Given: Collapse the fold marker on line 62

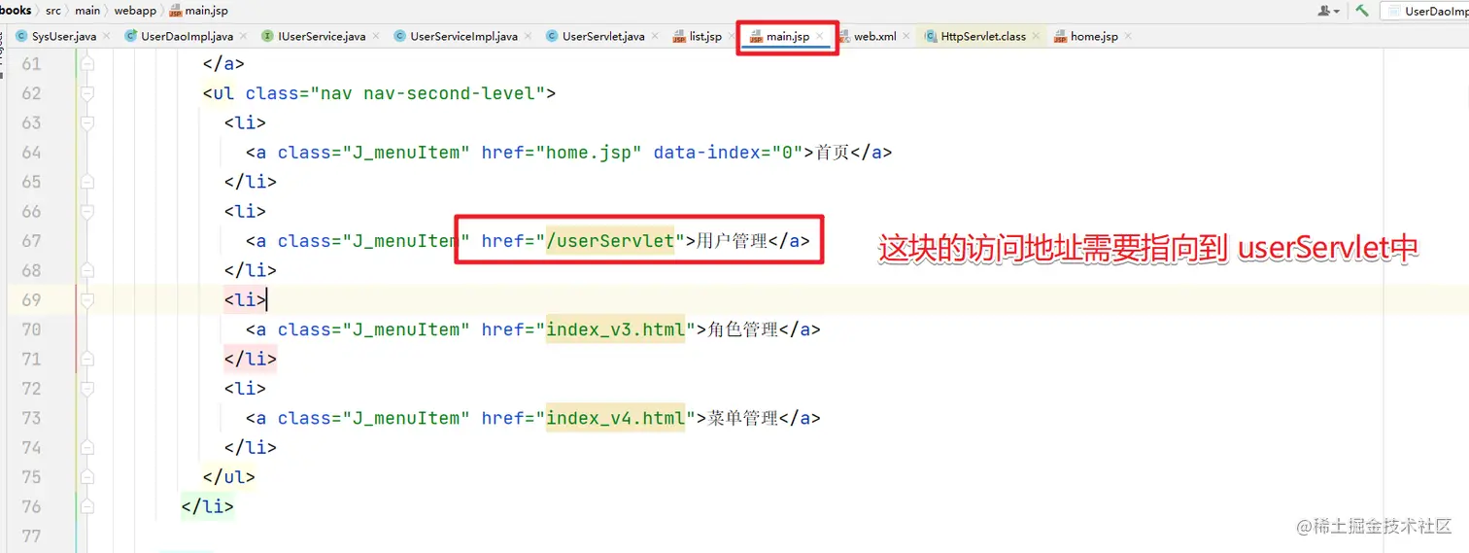Looking at the screenshot, I should coord(87,94).
